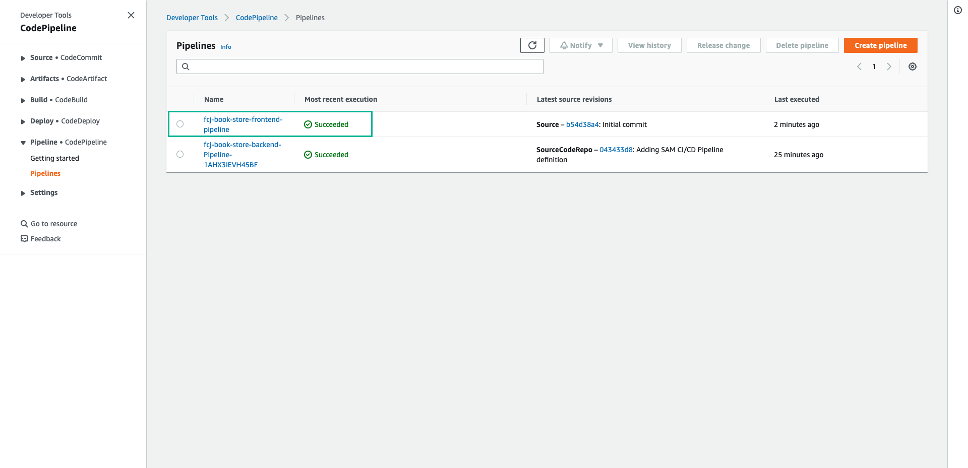
Task: Click the Name column header
Action: (214, 99)
